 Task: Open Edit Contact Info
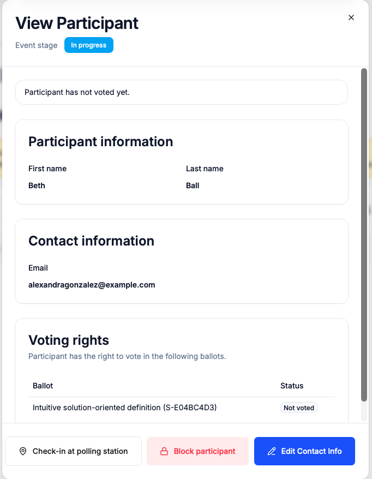click(304, 451)
